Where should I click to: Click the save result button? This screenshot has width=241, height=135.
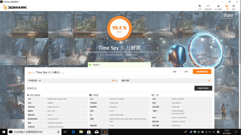coord(186,72)
